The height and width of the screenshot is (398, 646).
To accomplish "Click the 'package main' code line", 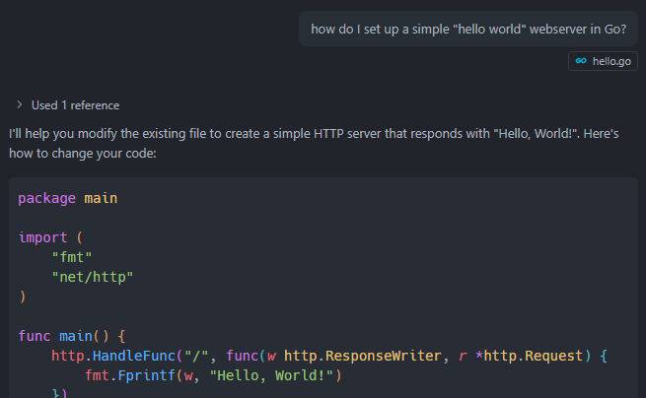I will 68,198.
